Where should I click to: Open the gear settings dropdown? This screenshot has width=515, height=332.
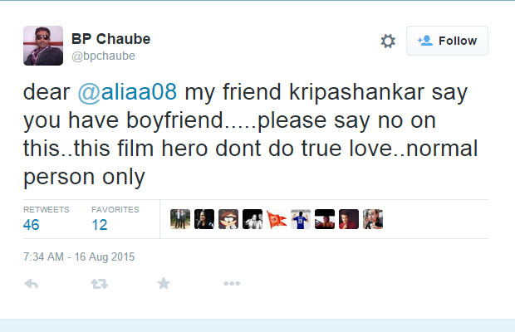tap(387, 41)
